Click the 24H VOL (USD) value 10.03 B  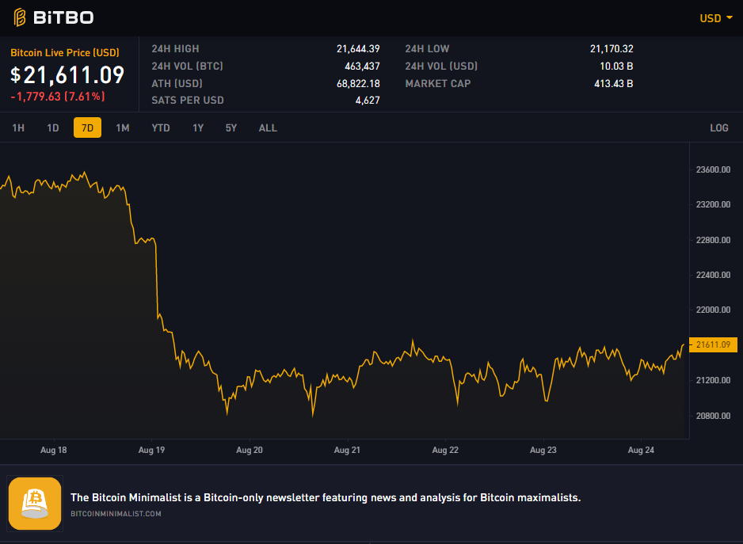pos(616,67)
